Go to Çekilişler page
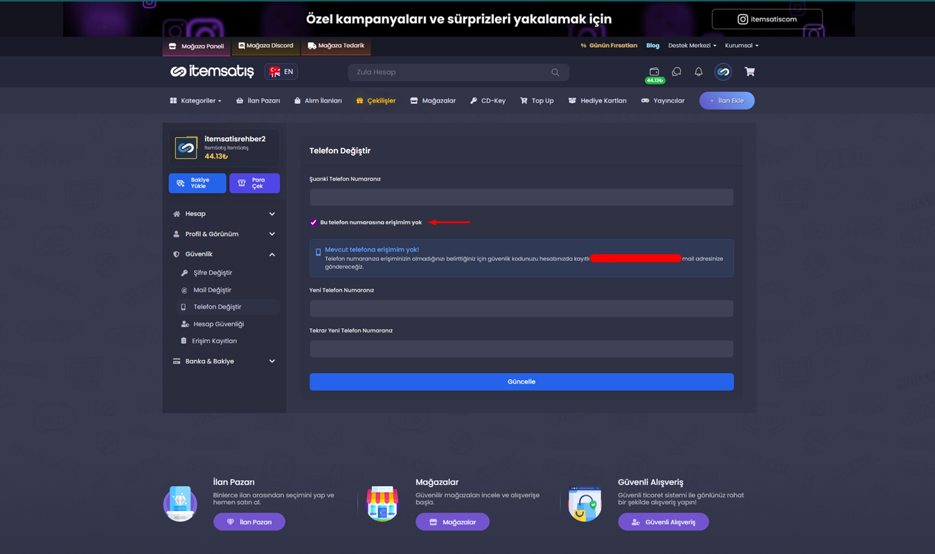 376,101
